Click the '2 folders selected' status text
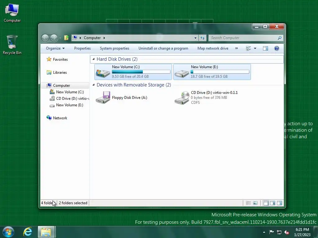This screenshot has width=318, height=238. point(73,203)
